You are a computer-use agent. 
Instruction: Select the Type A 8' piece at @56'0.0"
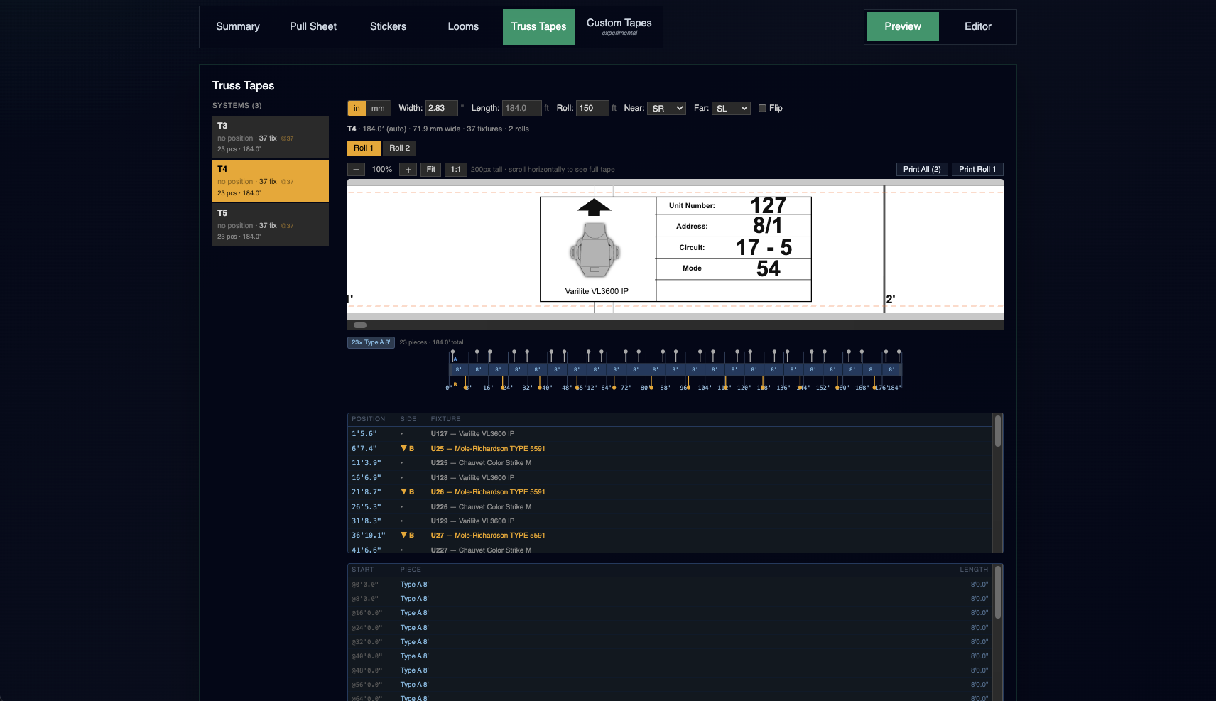tap(670, 685)
